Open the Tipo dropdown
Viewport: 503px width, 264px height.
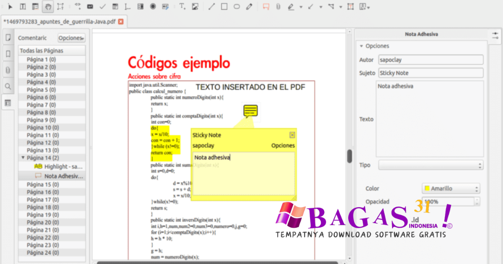click(431, 165)
